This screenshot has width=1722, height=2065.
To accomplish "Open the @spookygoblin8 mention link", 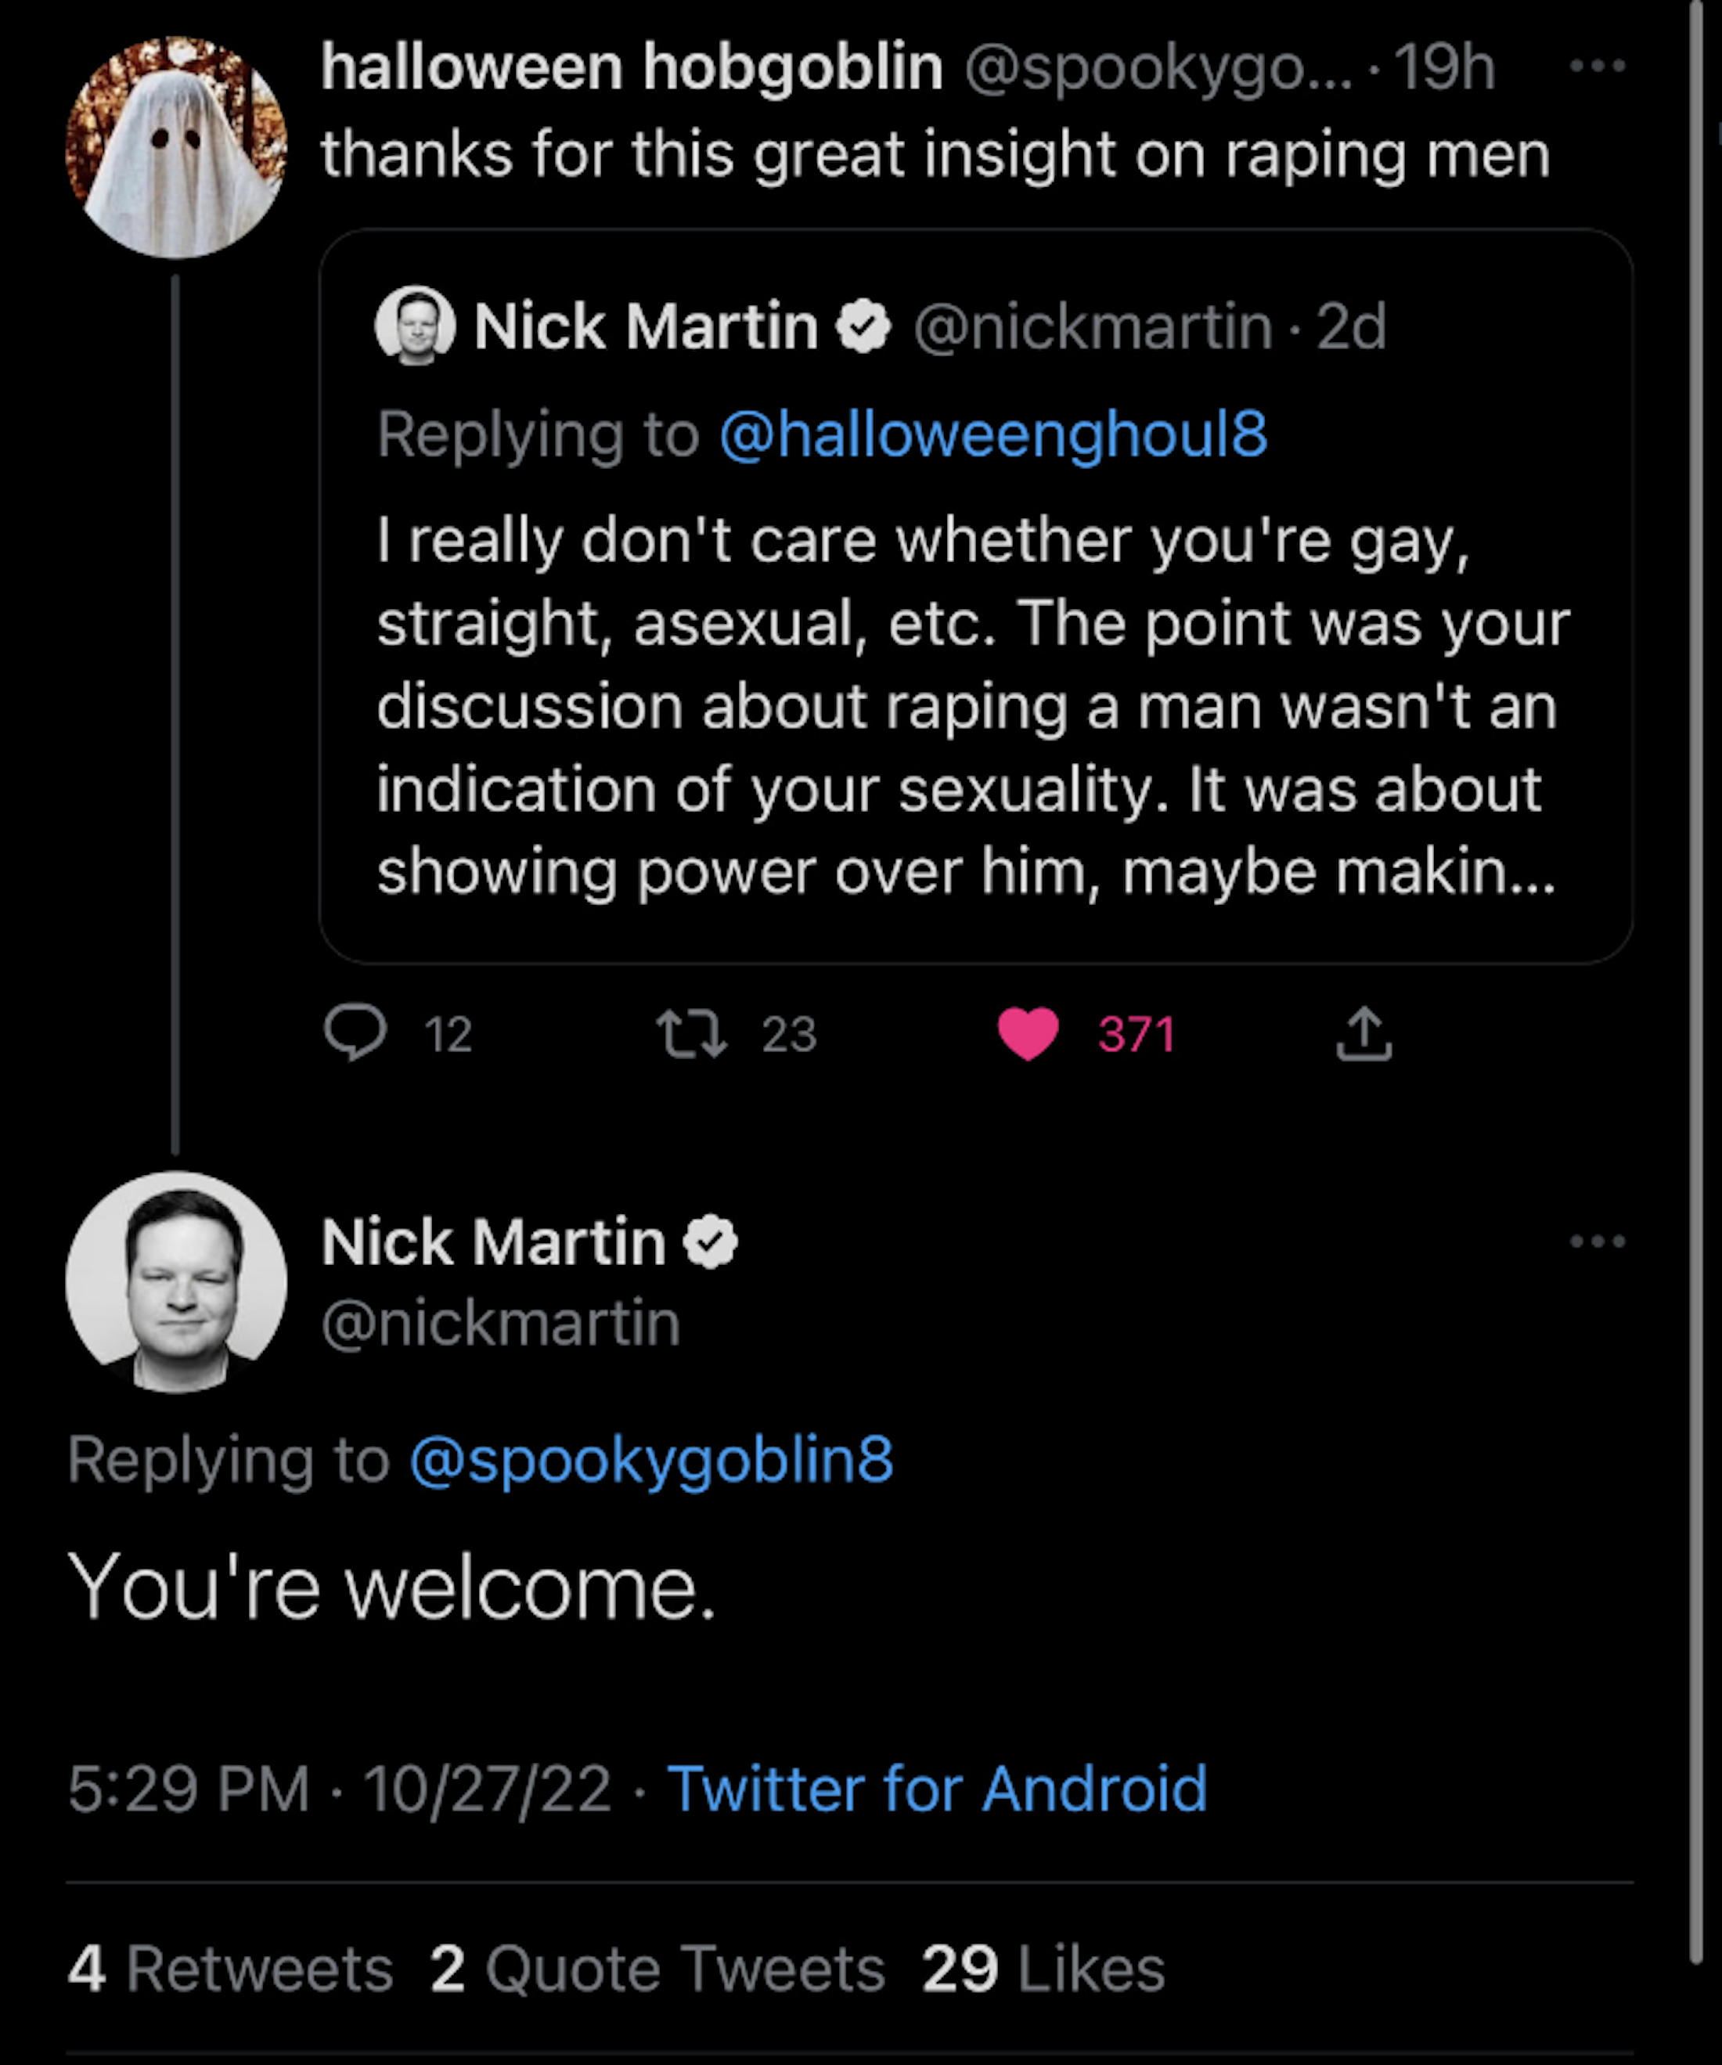I will [651, 1458].
